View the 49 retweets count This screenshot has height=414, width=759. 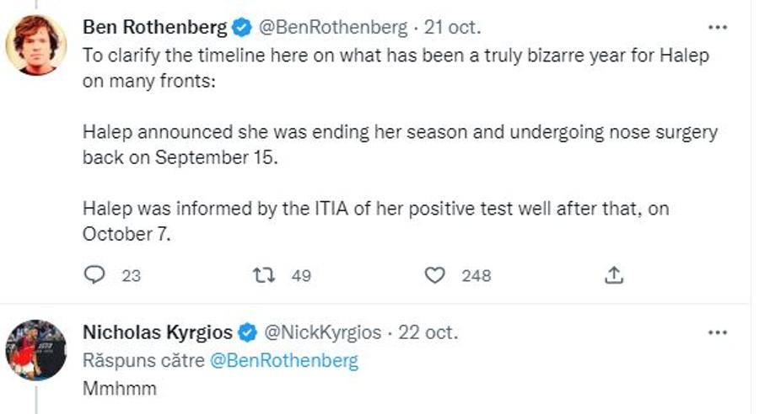pyautogui.click(x=301, y=275)
